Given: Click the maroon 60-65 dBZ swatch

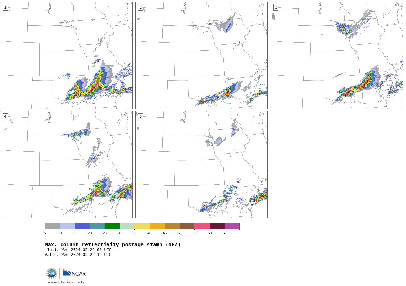Looking at the screenshot, I should (x=217, y=226).
